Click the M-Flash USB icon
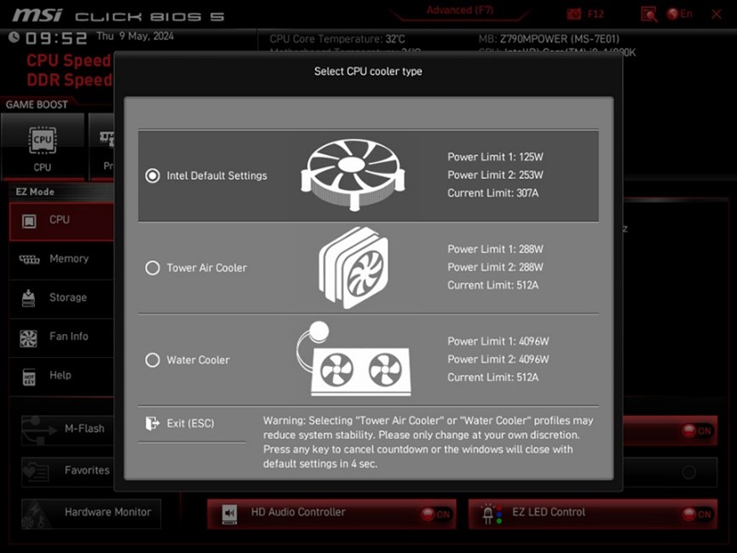Image resolution: width=737 pixels, height=553 pixels. point(39,430)
